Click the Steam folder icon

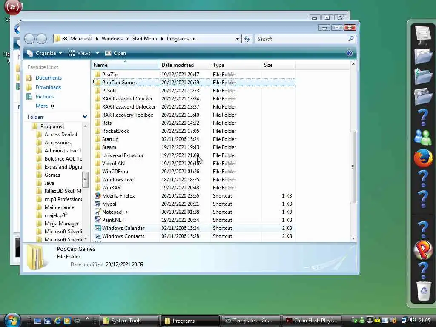98,147
